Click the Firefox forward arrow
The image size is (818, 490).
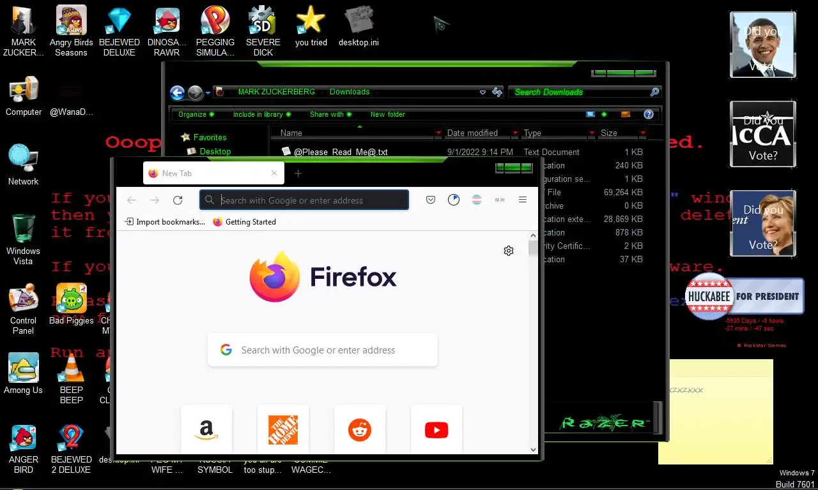[x=155, y=200]
